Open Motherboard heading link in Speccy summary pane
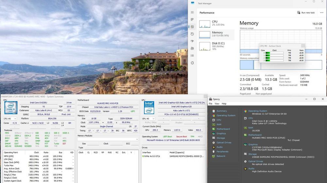Screen dimensions: 327x183 tap(255, 135)
